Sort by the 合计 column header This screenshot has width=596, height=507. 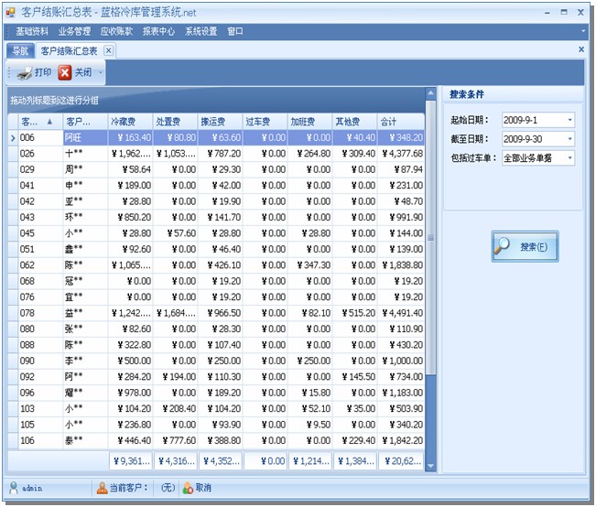click(401, 122)
